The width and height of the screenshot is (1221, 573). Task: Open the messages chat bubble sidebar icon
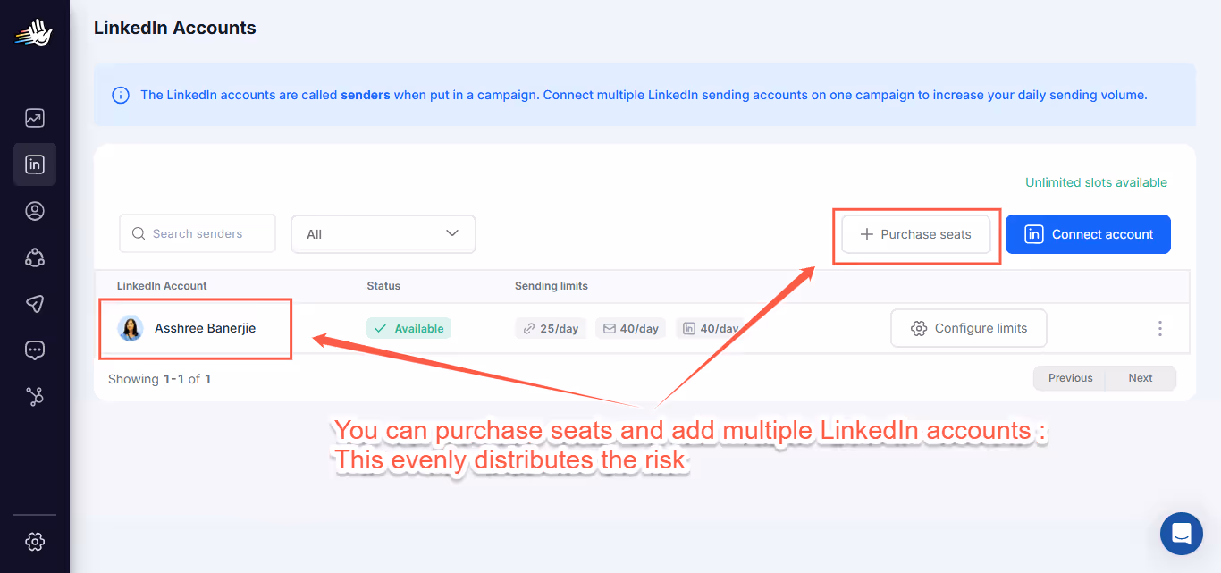tap(34, 350)
